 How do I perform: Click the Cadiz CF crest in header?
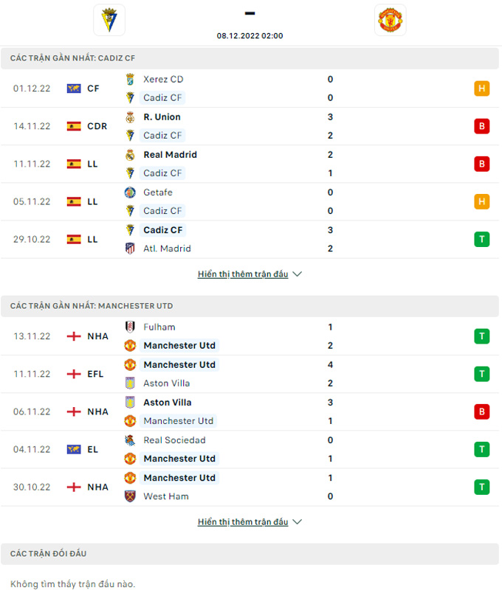point(109,20)
